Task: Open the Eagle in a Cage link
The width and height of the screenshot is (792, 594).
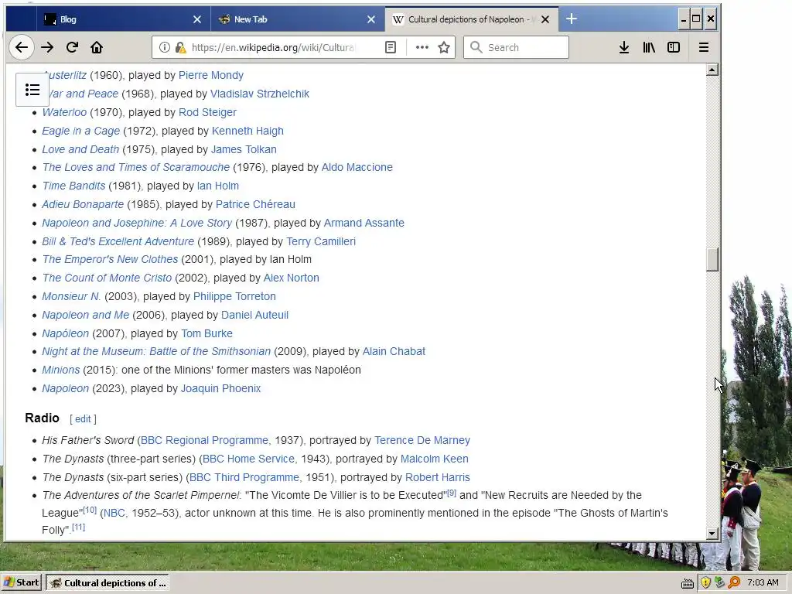Action: point(80,131)
